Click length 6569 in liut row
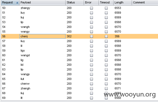158x102 pixels. [118, 79]
